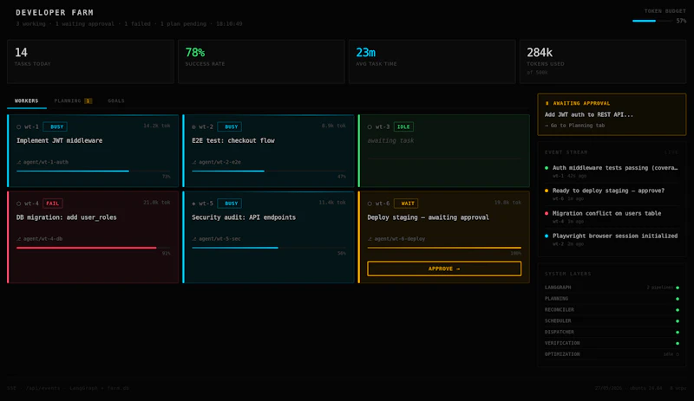Click 'awaiting task' text on wt-3

click(x=390, y=140)
